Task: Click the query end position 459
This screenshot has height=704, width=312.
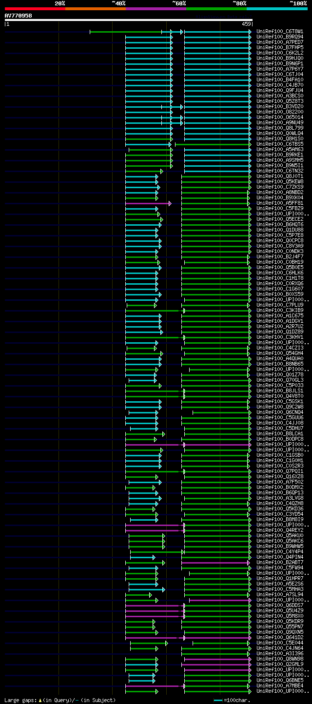Action: (246, 24)
